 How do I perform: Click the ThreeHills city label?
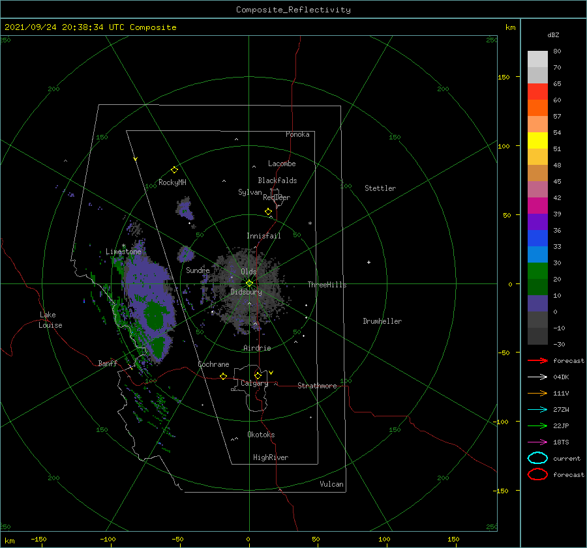pos(327,285)
